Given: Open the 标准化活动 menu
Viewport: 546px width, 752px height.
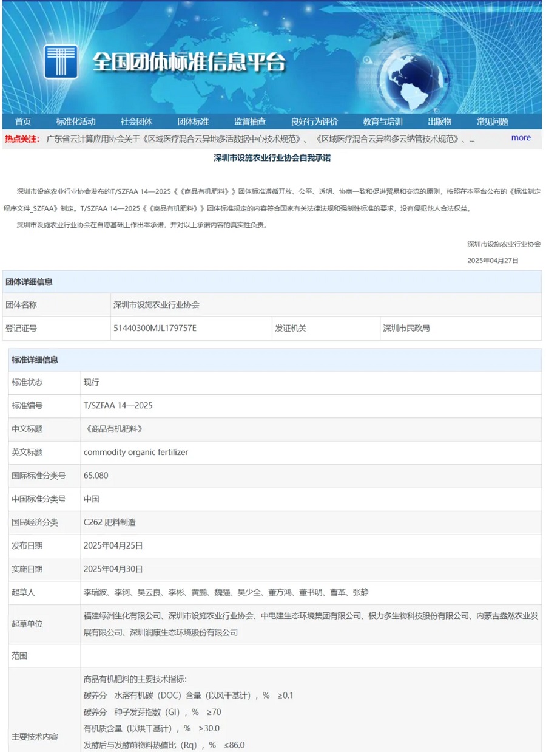Looking at the screenshot, I should tap(76, 121).
